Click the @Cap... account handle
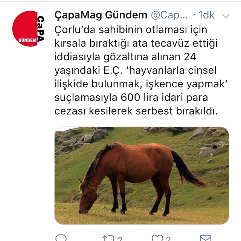Screen dimensions: 241x241 point(169,15)
